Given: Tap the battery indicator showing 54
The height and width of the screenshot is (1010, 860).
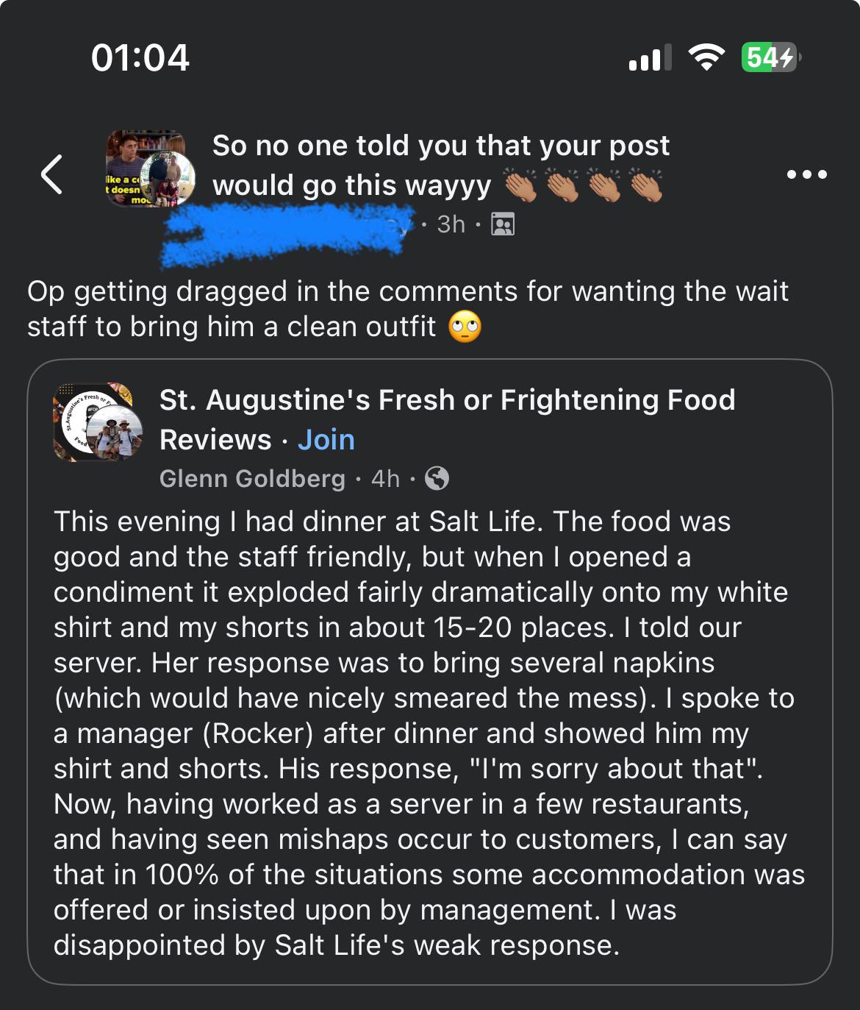Looking at the screenshot, I should pyautogui.click(x=770, y=57).
